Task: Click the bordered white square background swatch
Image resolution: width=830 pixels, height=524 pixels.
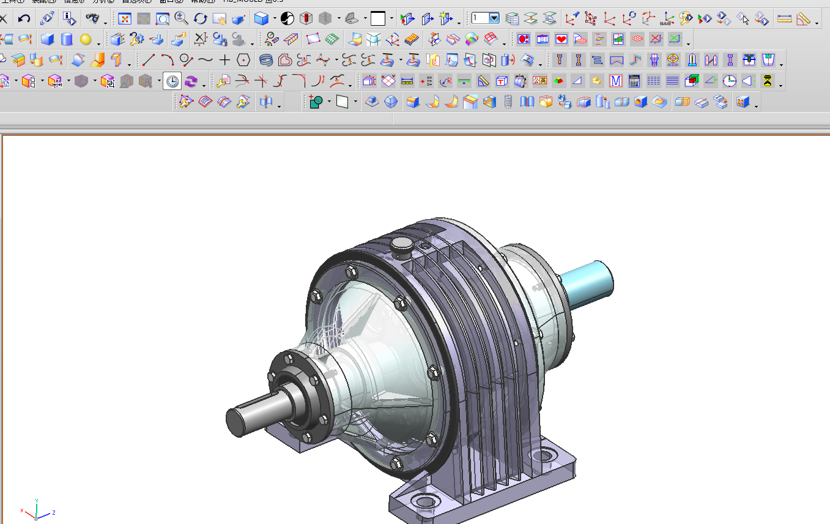Action: (378, 18)
